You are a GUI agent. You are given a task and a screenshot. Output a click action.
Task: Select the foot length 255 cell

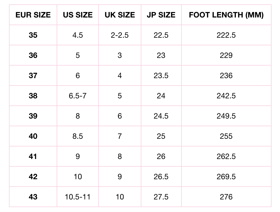click(226, 136)
